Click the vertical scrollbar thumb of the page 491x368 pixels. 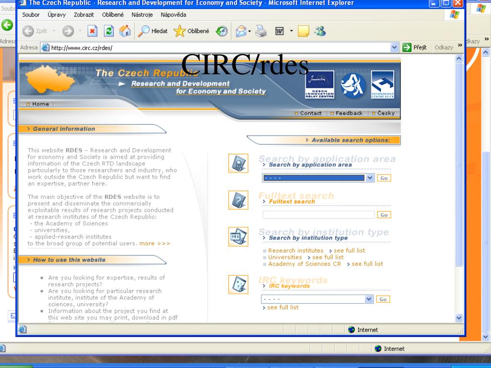point(459,164)
